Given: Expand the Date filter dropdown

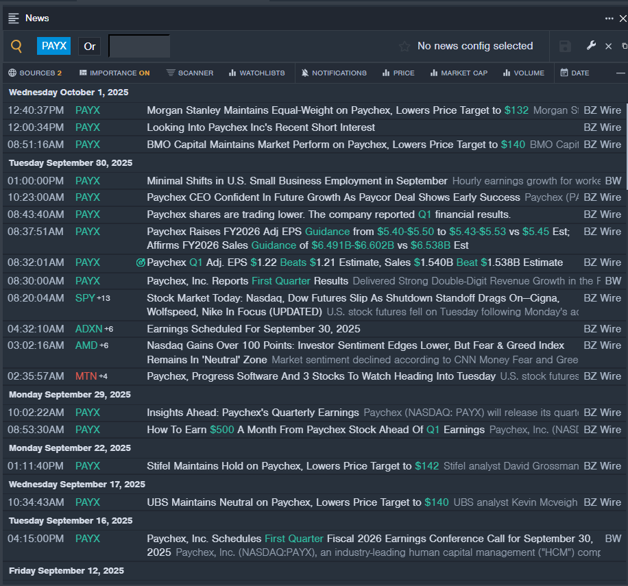Looking at the screenshot, I should 575,73.
